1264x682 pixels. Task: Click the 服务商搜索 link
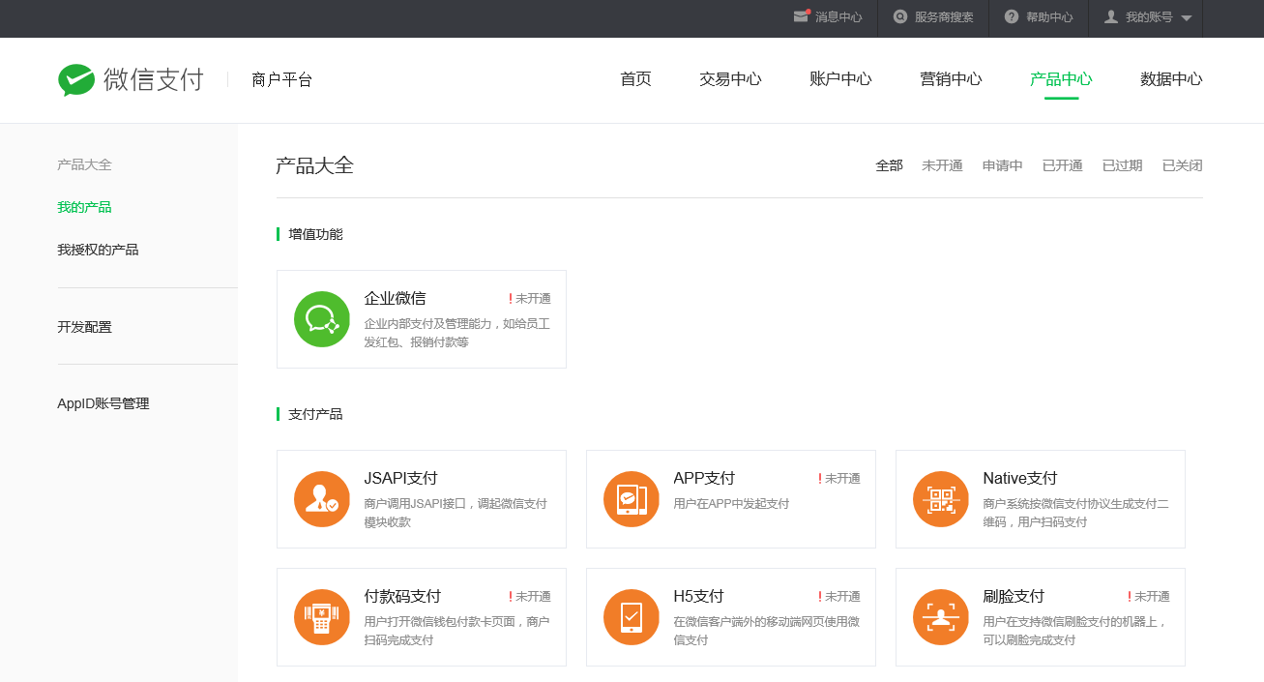click(944, 17)
